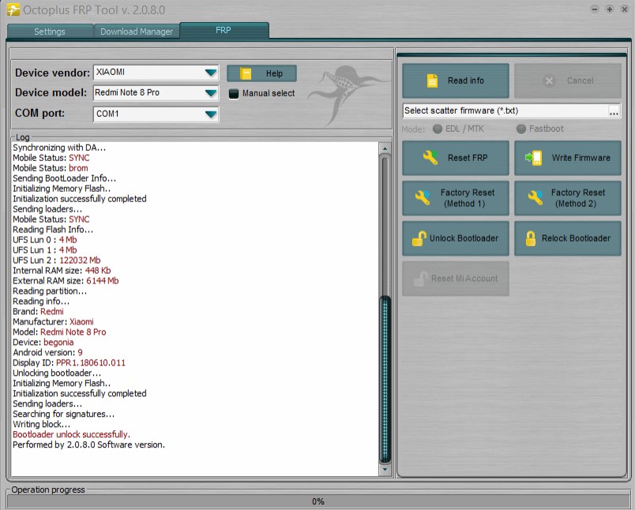
Task: Click the browse button with three dots
Action: (x=614, y=111)
